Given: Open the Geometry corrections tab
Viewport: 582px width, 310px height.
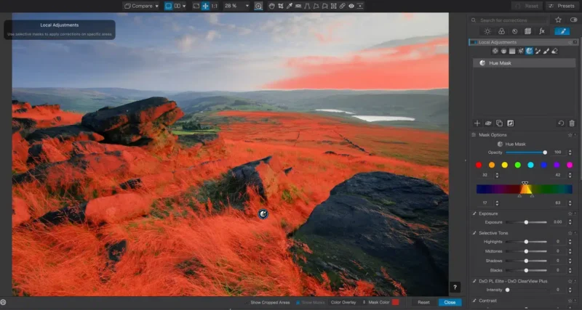Looking at the screenshot, I should [528, 31].
